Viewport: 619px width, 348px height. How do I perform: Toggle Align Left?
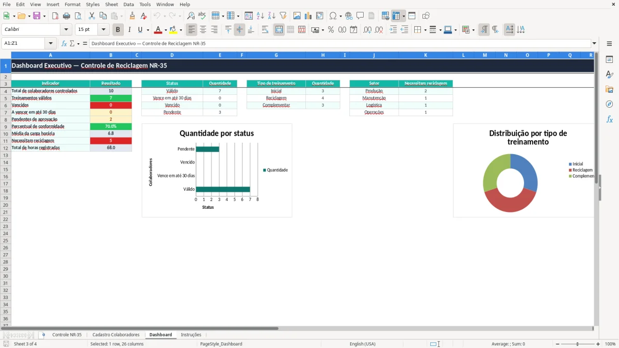(x=192, y=30)
